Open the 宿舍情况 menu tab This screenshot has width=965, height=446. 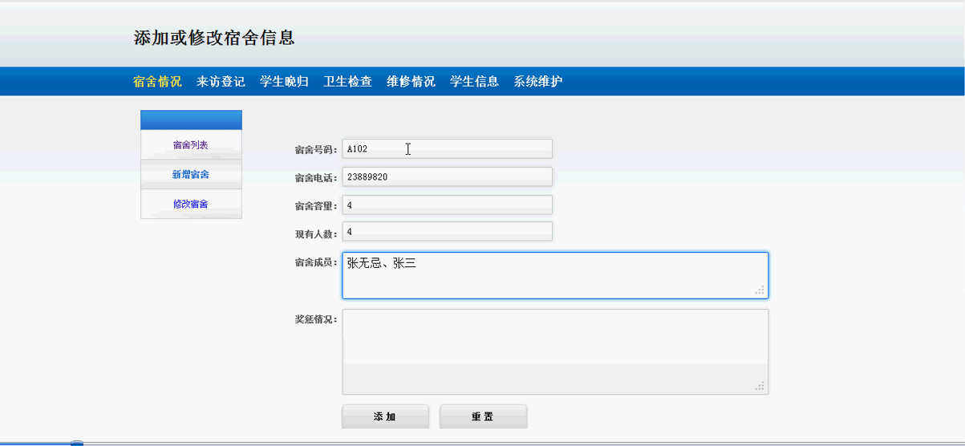pyautogui.click(x=157, y=82)
